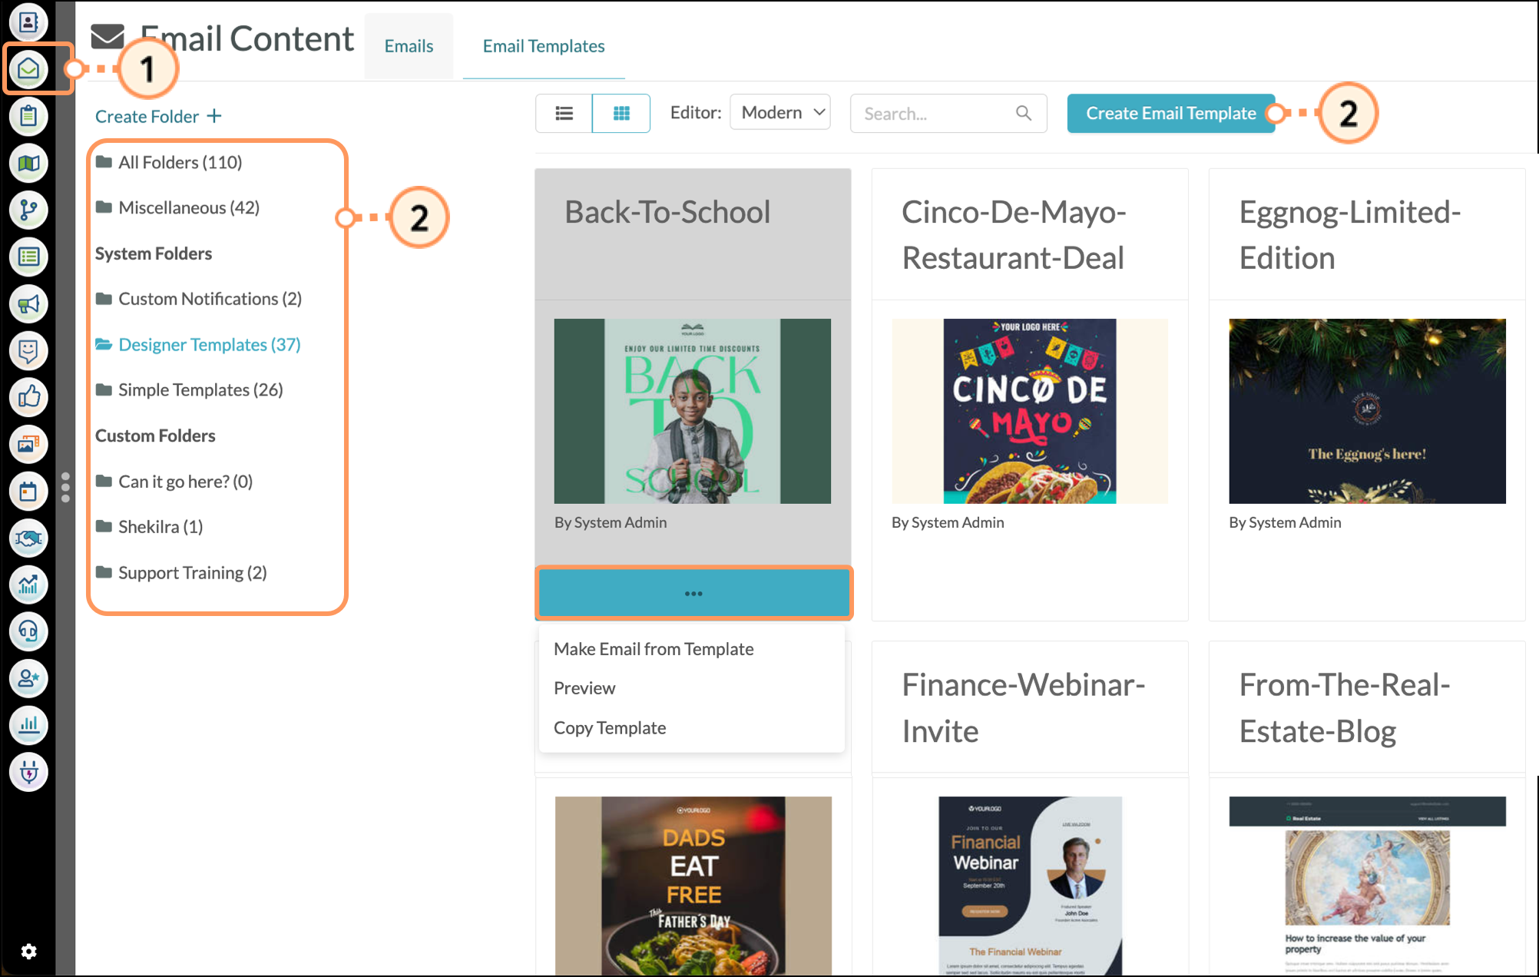Open the email envelope sidebar icon
This screenshot has width=1539, height=977.
(x=28, y=69)
